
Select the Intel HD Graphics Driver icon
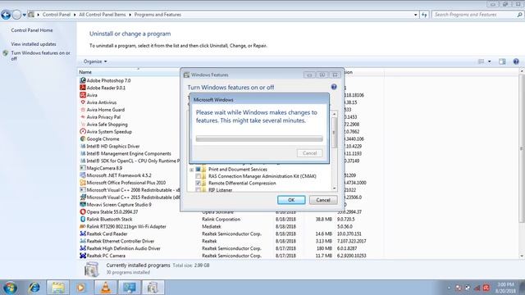coord(83,146)
